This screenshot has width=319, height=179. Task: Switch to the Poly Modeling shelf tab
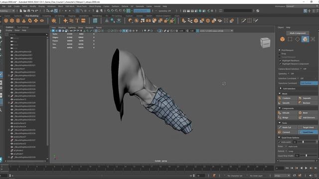pos(32,15)
